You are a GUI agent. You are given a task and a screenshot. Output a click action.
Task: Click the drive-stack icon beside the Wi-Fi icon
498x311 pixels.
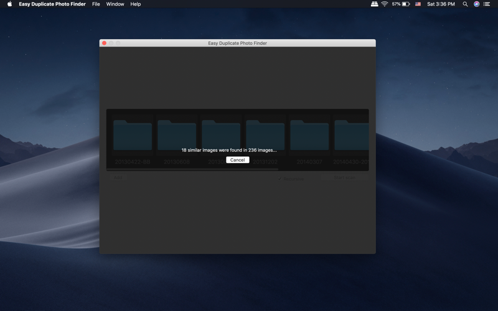(375, 4)
